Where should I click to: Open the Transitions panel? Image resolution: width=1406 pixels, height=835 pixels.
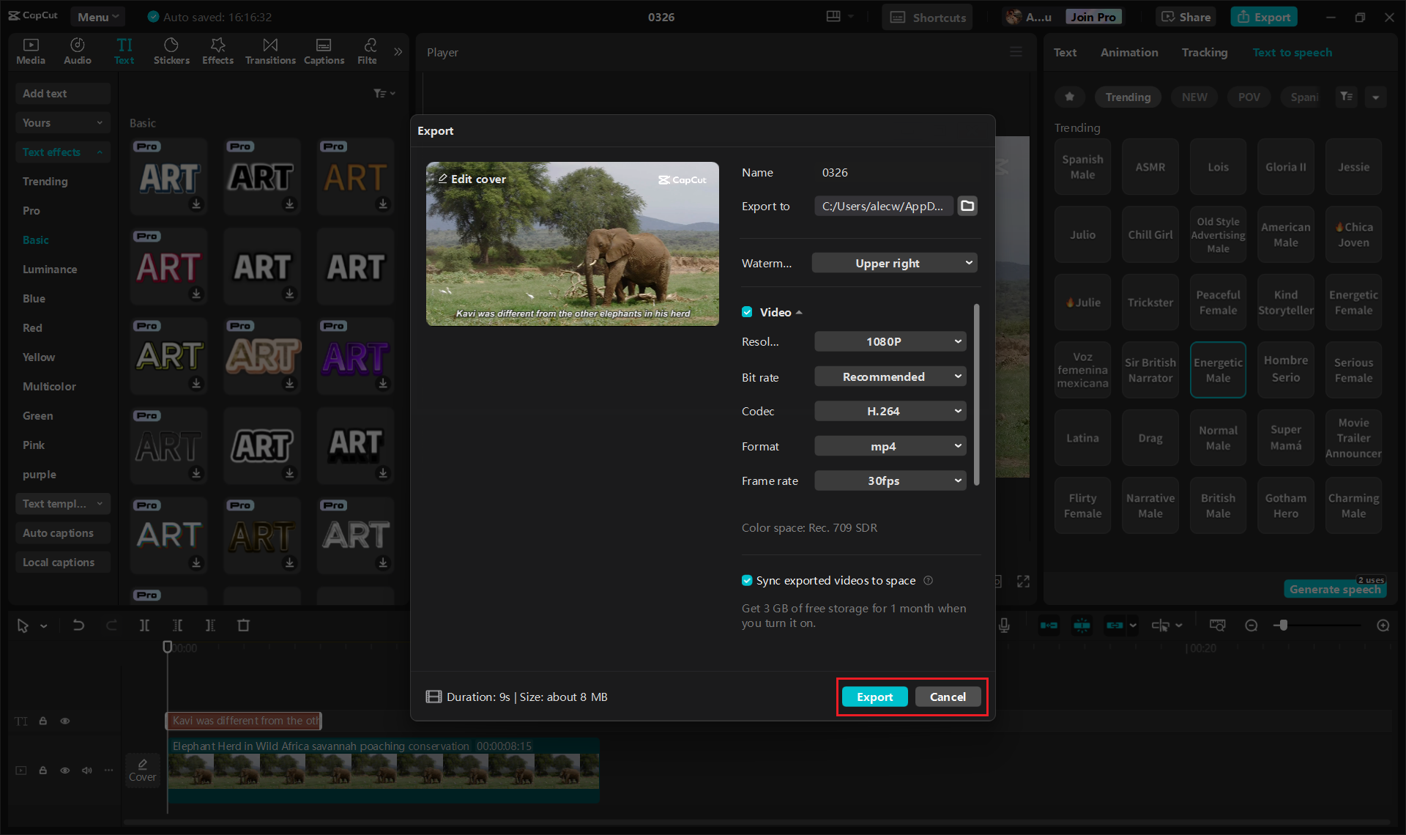coord(269,51)
